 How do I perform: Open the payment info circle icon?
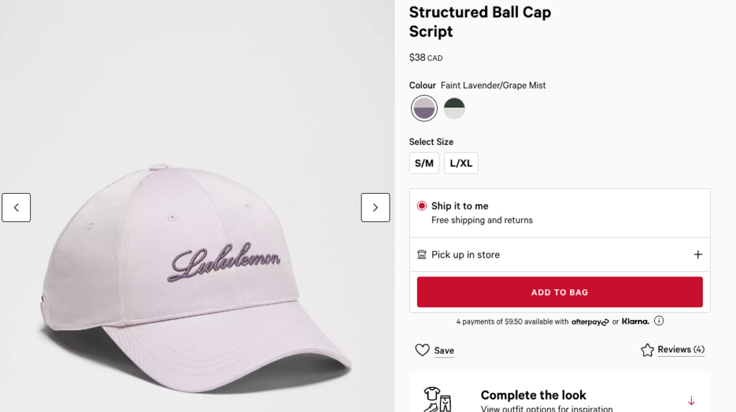(658, 321)
